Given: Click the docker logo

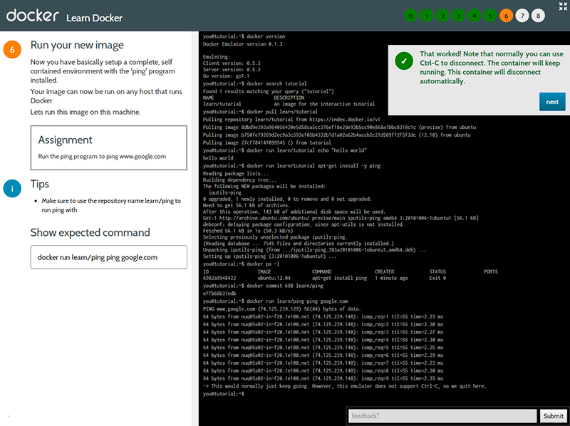Looking at the screenshot, I should (x=32, y=15).
